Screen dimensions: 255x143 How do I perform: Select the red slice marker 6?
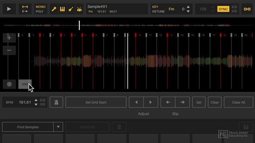pos(93,35)
